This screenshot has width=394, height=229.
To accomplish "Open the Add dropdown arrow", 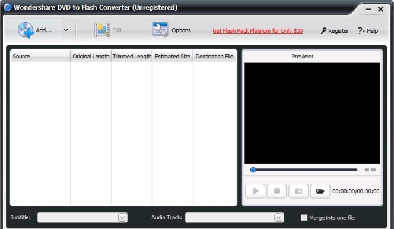I will pos(66,30).
